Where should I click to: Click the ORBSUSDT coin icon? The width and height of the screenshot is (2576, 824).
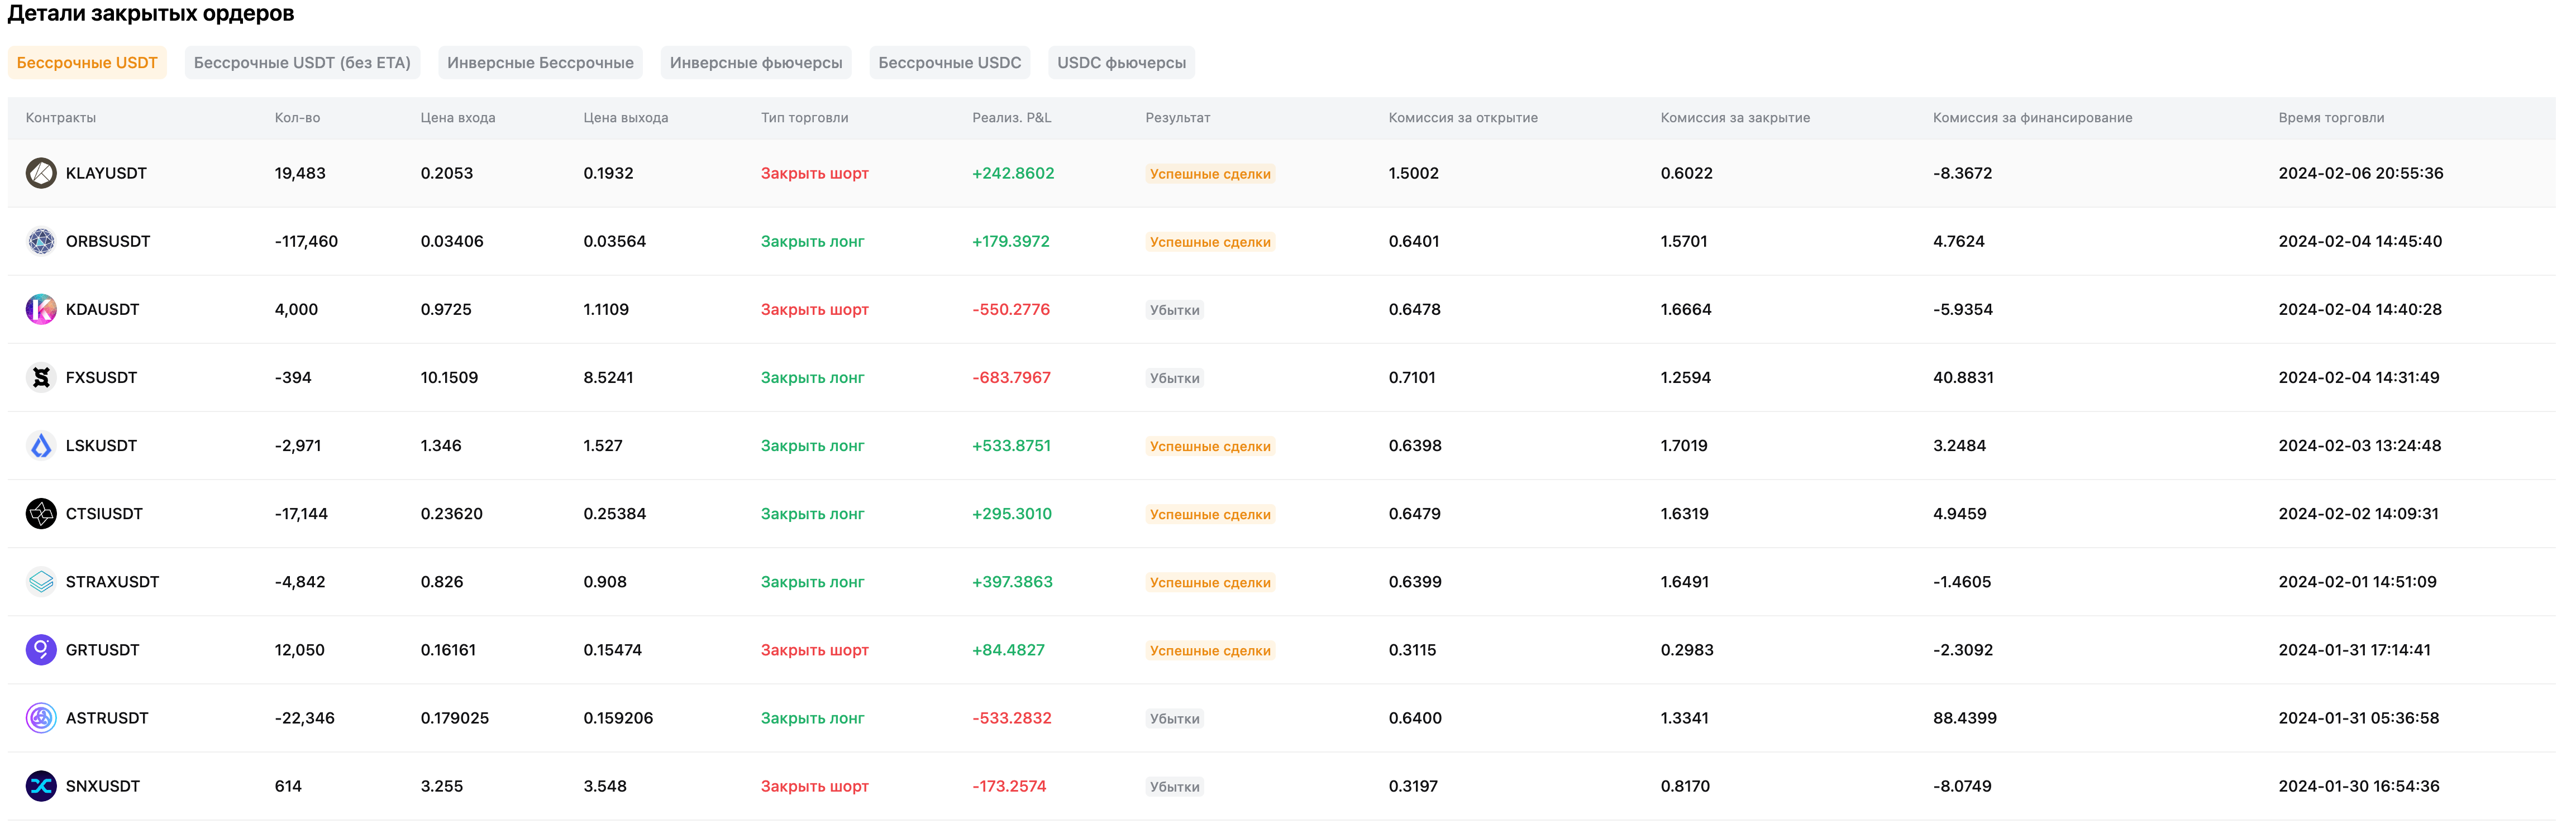pyautogui.click(x=41, y=241)
